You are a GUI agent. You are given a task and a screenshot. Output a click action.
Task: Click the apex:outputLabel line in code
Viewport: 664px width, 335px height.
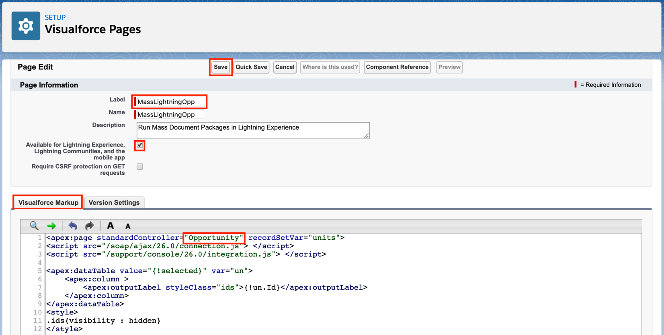(x=225, y=287)
